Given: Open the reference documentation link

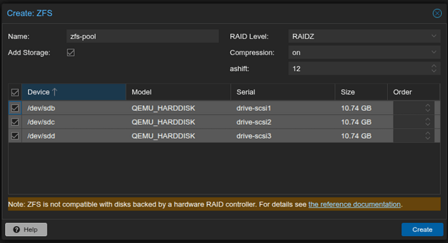Looking at the screenshot, I should (x=355, y=205).
